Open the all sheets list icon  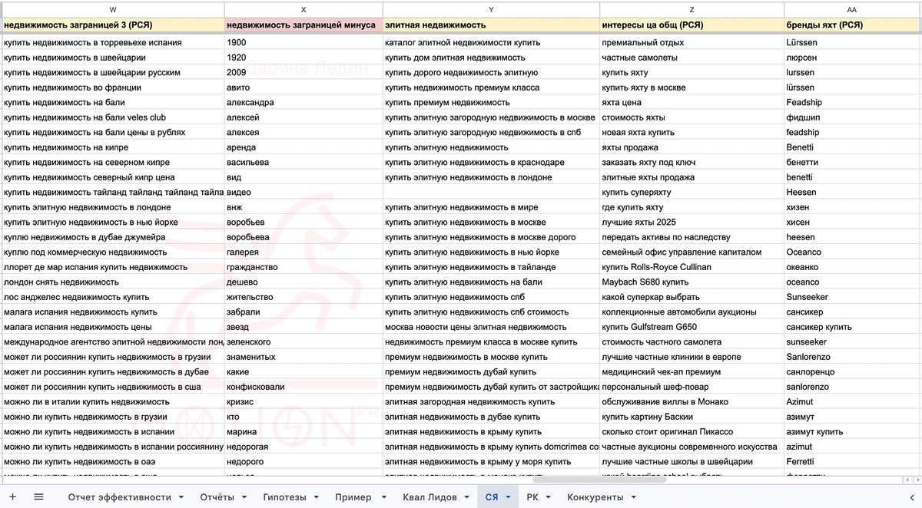point(38,497)
